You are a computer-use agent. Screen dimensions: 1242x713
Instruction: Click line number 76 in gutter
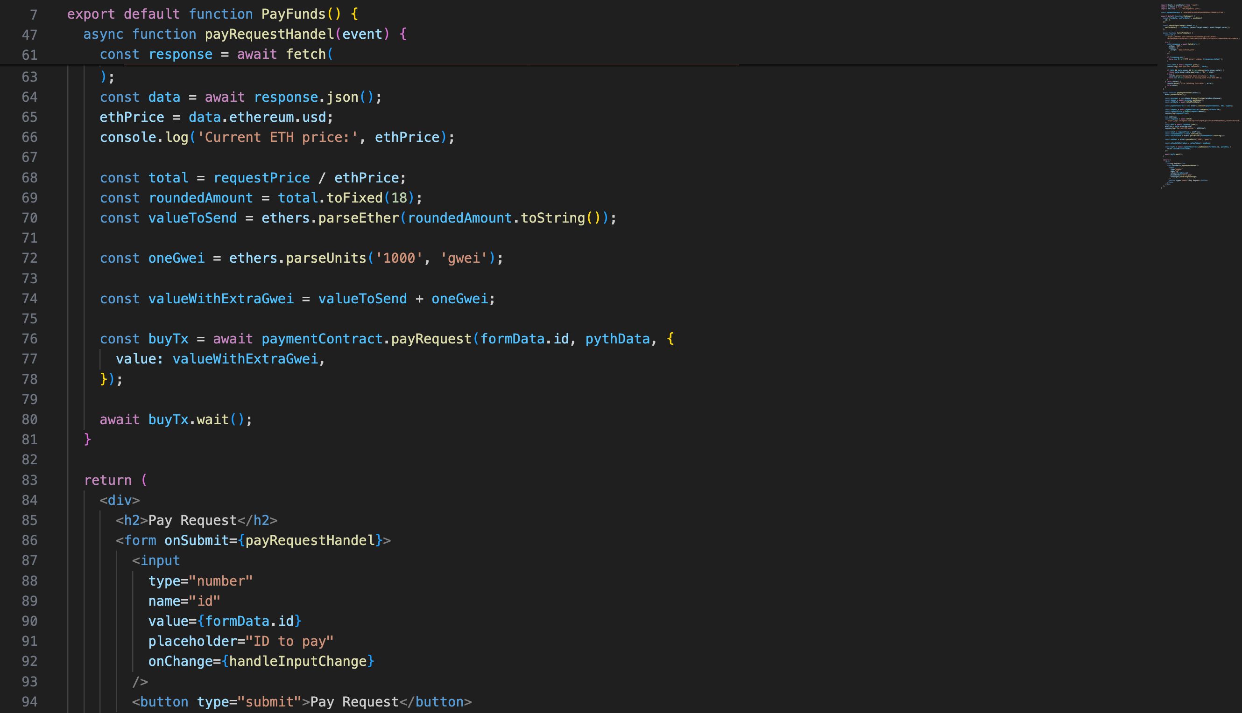click(29, 339)
